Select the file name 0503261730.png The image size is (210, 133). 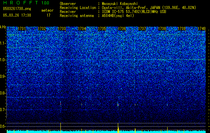pyautogui.click(x=17, y=9)
